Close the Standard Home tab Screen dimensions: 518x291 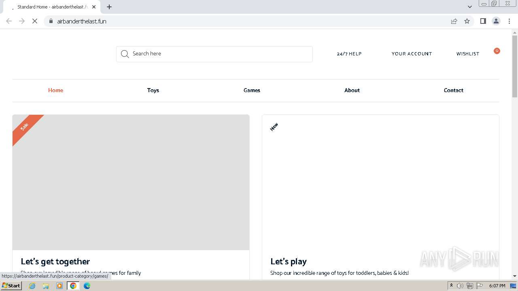pos(94,7)
